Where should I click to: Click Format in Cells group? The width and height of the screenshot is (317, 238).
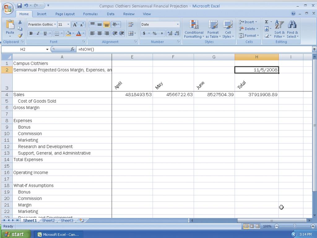pos(249,36)
